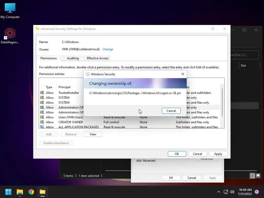
Task: Click the TrustedInstaller entry user icon
Action: click(x=42, y=93)
